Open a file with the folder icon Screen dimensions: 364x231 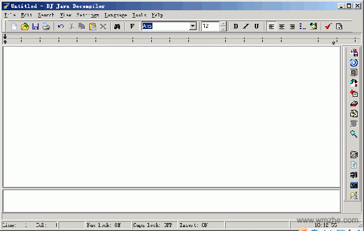pyautogui.click(x=25, y=27)
